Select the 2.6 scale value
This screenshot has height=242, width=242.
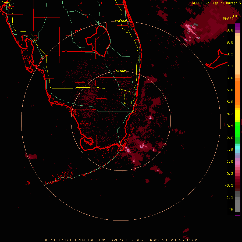tap(230, 138)
